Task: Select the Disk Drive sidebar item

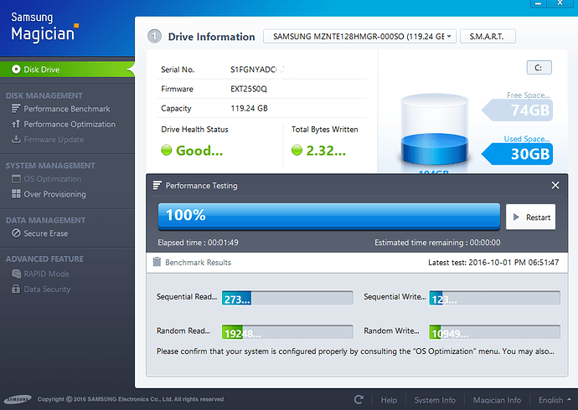Action: pyautogui.click(x=67, y=69)
